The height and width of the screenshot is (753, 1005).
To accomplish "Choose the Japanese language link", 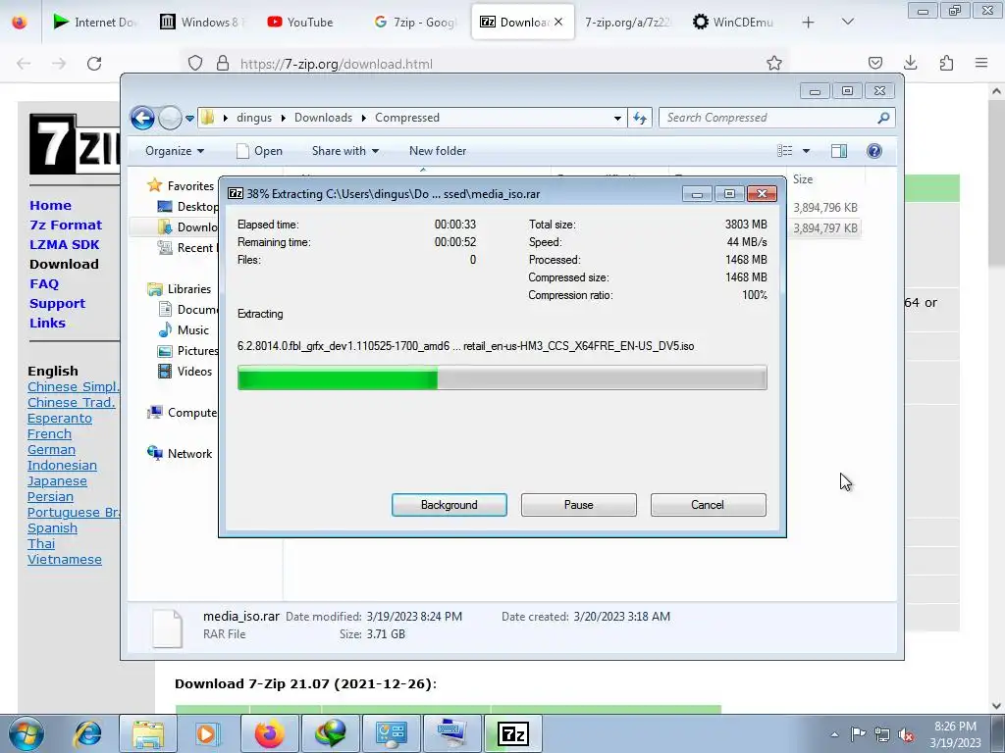I will coord(57,480).
